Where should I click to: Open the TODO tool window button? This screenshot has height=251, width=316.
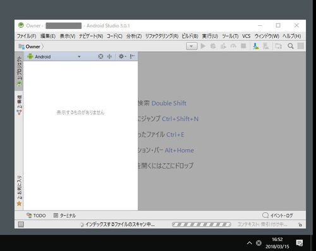[x=36, y=216]
